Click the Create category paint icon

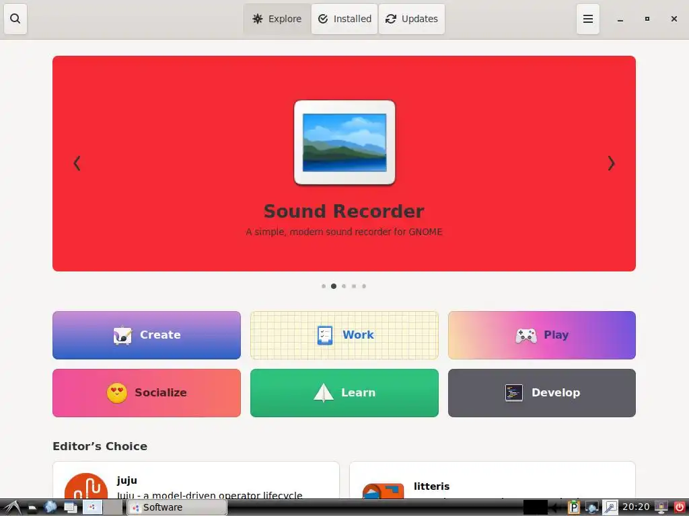click(122, 336)
